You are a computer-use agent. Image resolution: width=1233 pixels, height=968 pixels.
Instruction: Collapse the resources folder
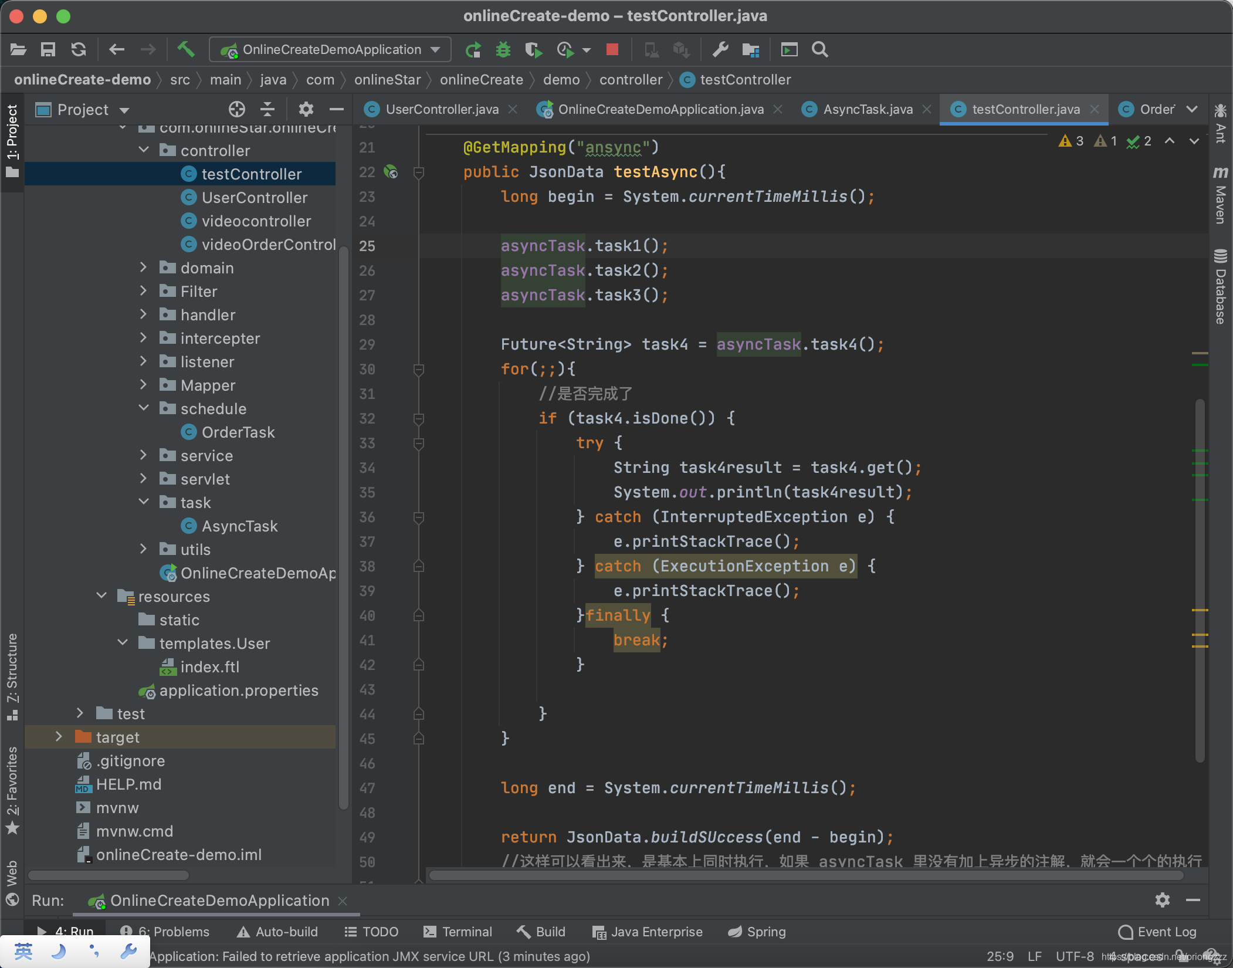(x=101, y=596)
